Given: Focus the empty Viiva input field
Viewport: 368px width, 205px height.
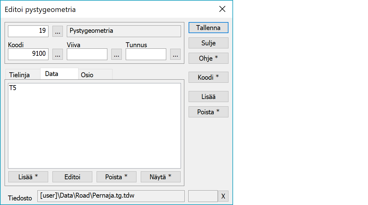Looking at the screenshot, I should pyautogui.click(x=87, y=54).
